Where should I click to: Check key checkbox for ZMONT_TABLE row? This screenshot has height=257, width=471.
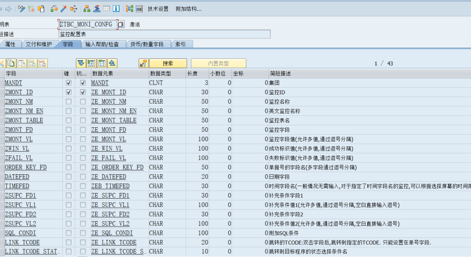[x=68, y=120]
